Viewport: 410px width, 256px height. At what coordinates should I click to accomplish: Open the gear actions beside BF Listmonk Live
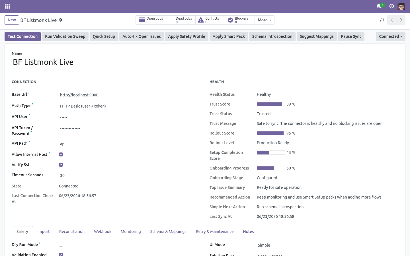tap(61, 20)
